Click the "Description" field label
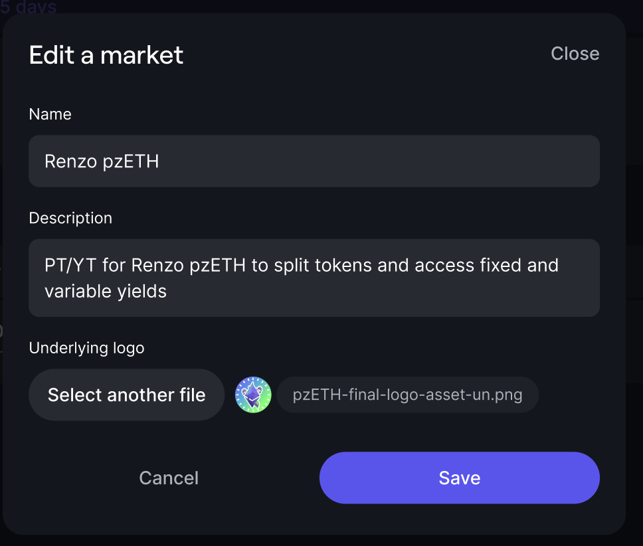This screenshot has width=643, height=546. [x=70, y=218]
